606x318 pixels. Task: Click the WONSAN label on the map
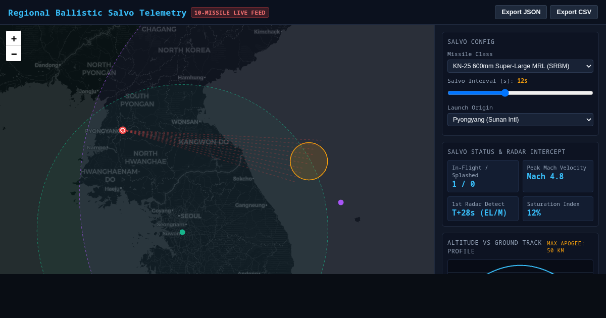[185, 122]
